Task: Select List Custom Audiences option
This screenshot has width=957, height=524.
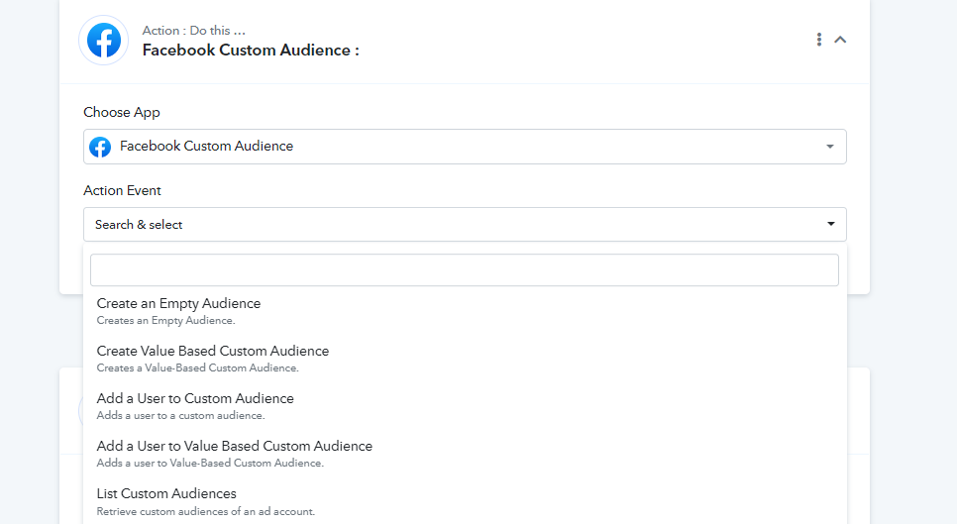Action: click(465, 501)
